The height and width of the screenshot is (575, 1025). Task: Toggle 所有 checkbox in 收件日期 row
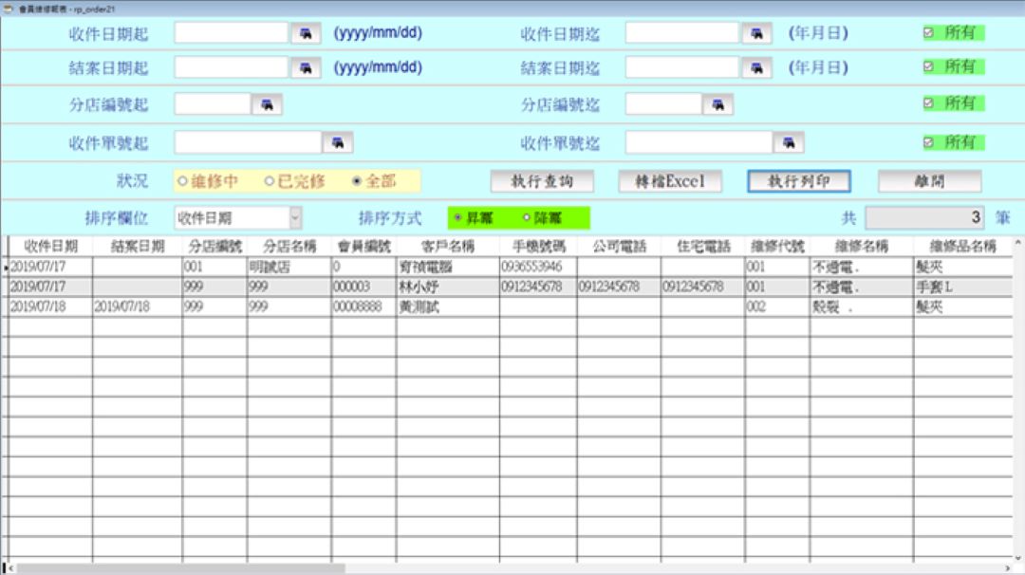click(929, 32)
